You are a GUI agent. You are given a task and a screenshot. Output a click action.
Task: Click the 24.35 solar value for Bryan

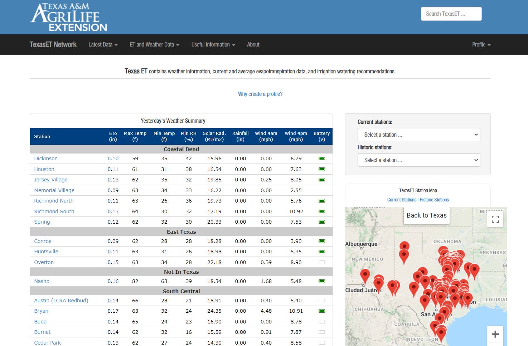click(x=214, y=311)
